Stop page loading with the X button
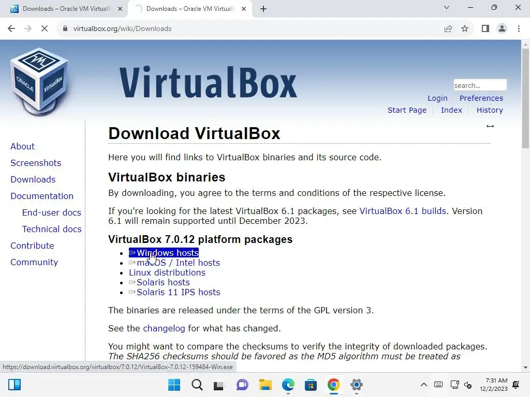This screenshot has height=397, width=530. point(45,29)
